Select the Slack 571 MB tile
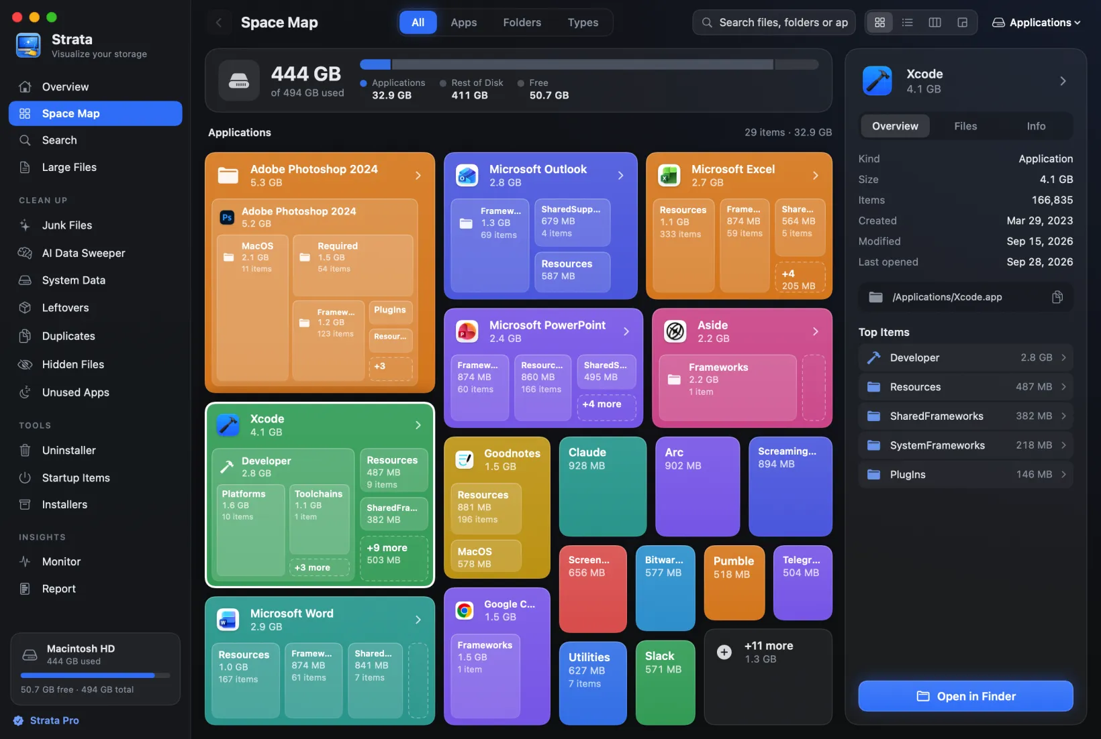Viewport: 1101px width, 739px height. coord(665,683)
